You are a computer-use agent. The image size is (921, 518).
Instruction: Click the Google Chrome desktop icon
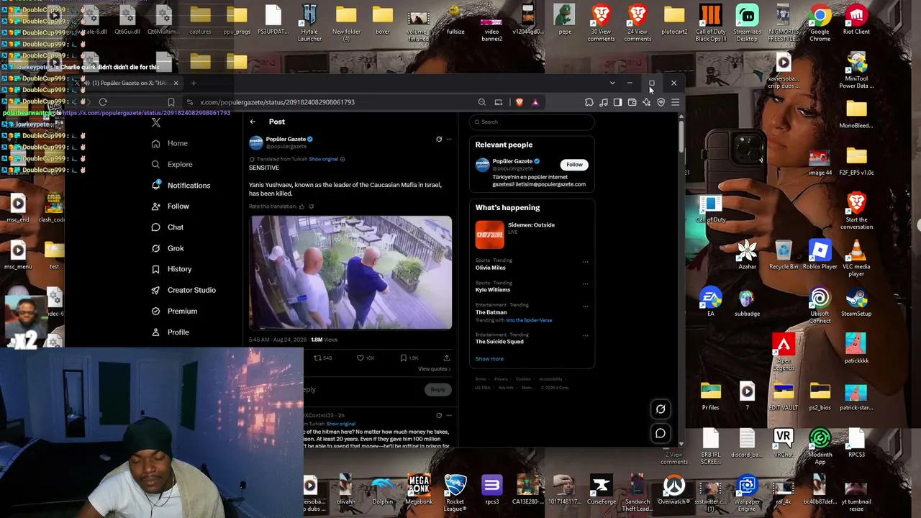(x=820, y=24)
